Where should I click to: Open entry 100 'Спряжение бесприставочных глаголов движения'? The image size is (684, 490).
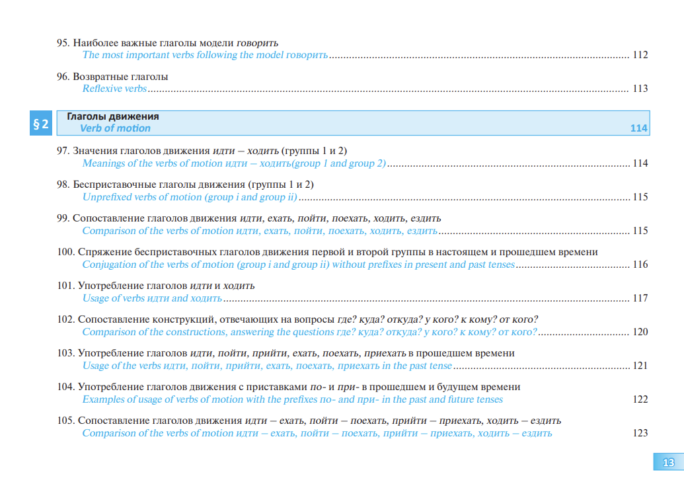coord(327,252)
